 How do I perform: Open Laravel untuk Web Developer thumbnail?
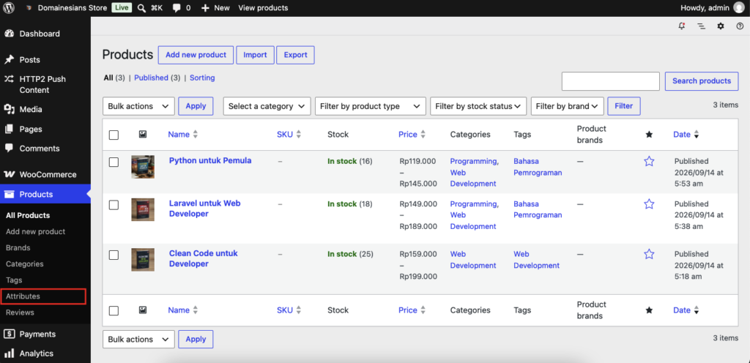143,210
